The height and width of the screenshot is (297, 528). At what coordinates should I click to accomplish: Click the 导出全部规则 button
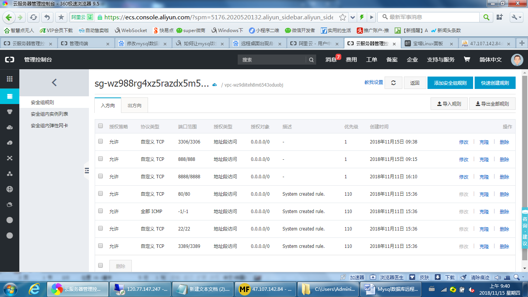point(492,104)
